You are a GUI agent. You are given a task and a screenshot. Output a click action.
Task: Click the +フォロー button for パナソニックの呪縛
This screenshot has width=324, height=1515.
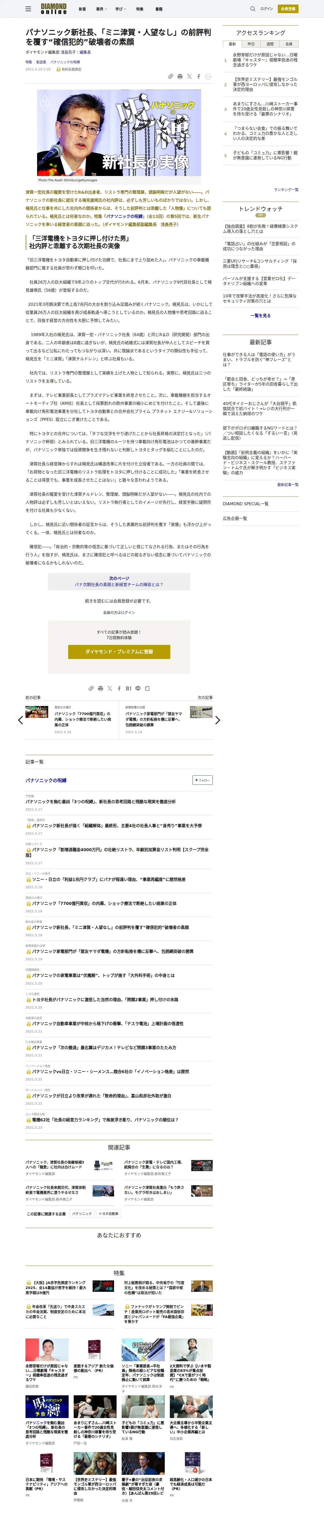(203, 780)
